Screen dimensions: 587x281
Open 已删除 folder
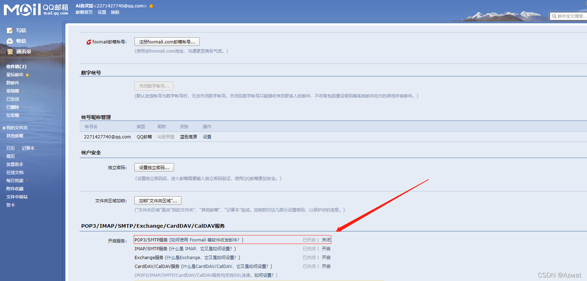(13, 107)
